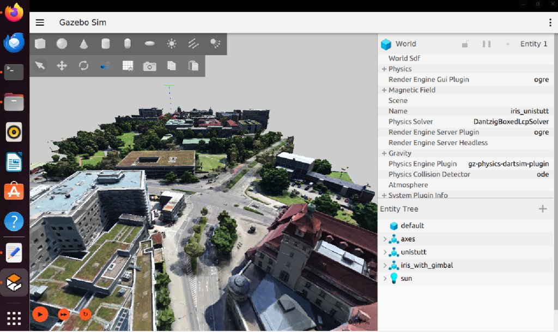
Task: Step the simulation forward
Action: (x=64, y=315)
